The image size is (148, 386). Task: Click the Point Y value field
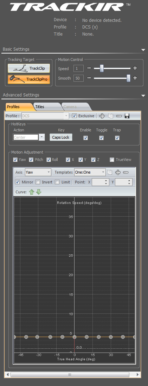[x=121, y=182]
